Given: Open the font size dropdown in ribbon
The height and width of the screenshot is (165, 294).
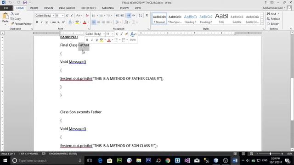Looking at the screenshot, I should coord(63,16).
